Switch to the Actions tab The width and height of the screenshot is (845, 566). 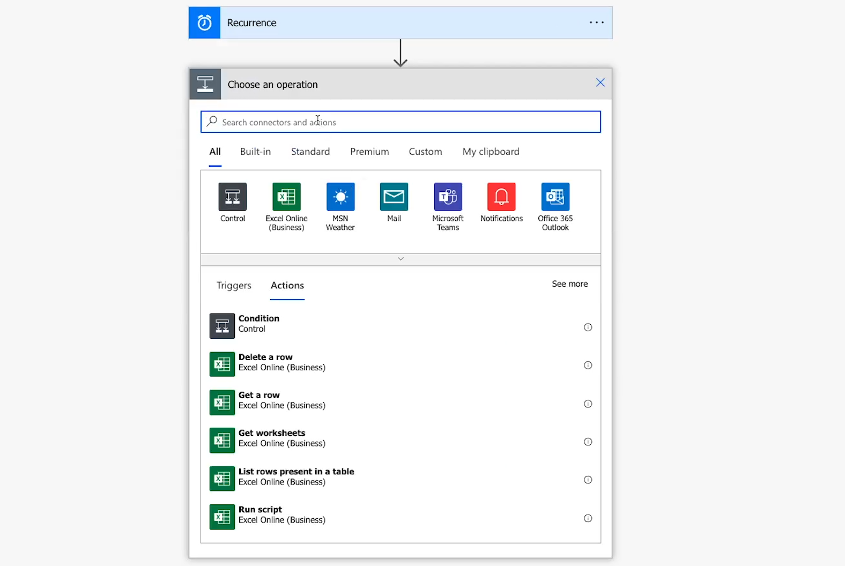point(287,285)
